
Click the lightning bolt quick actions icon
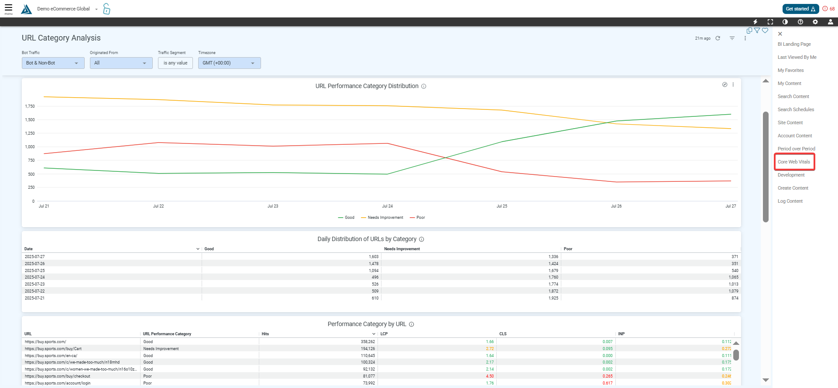click(x=755, y=22)
